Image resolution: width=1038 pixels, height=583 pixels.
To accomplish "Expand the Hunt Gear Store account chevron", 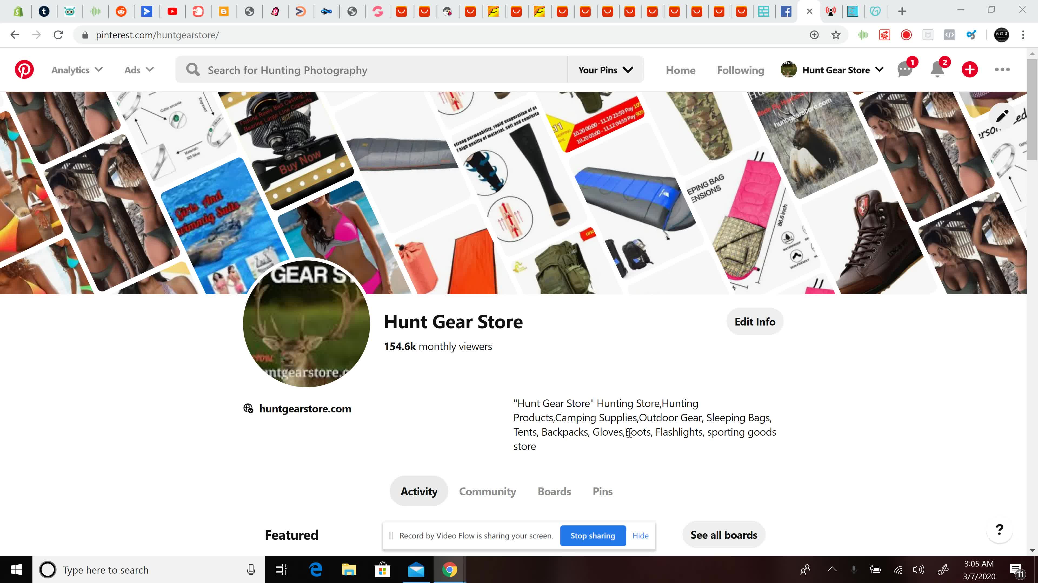I will click(879, 70).
